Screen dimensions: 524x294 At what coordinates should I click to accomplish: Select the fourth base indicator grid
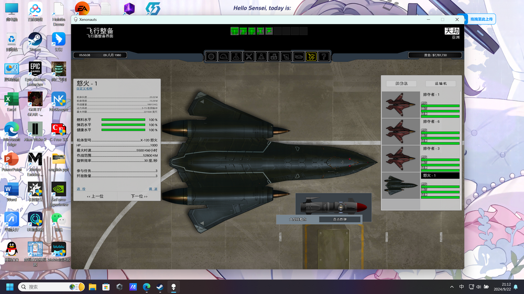260,31
